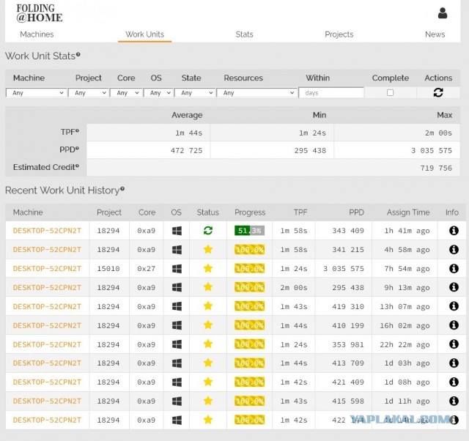Viewport: 469px width, 441px height.
Task: Click the 0x27 core cell
Action: tap(147, 269)
